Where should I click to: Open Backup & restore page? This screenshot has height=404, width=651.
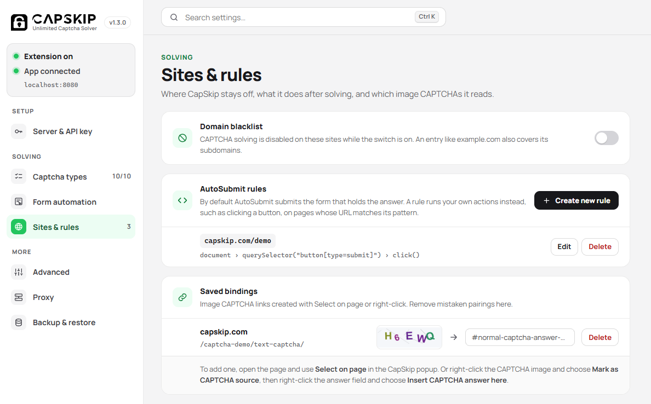tap(71, 322)
